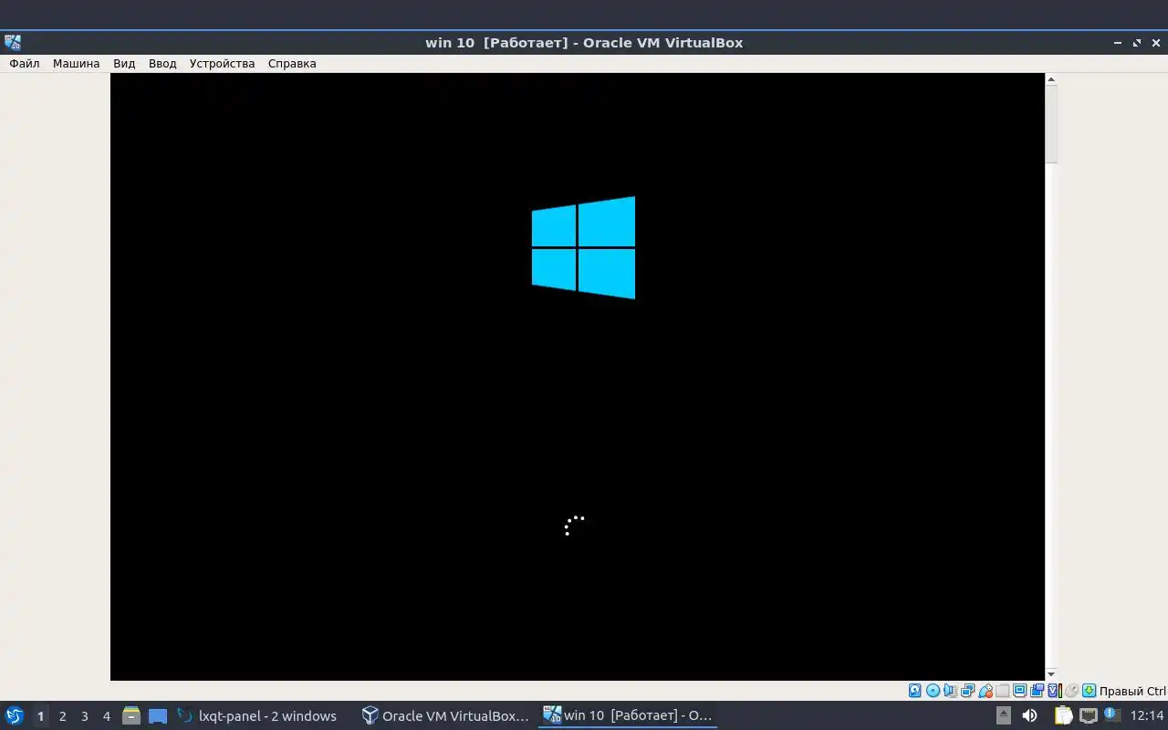The image size is (1168, 730).
Task: Minimize the VirtualBox window
Action: (1118, 43)
